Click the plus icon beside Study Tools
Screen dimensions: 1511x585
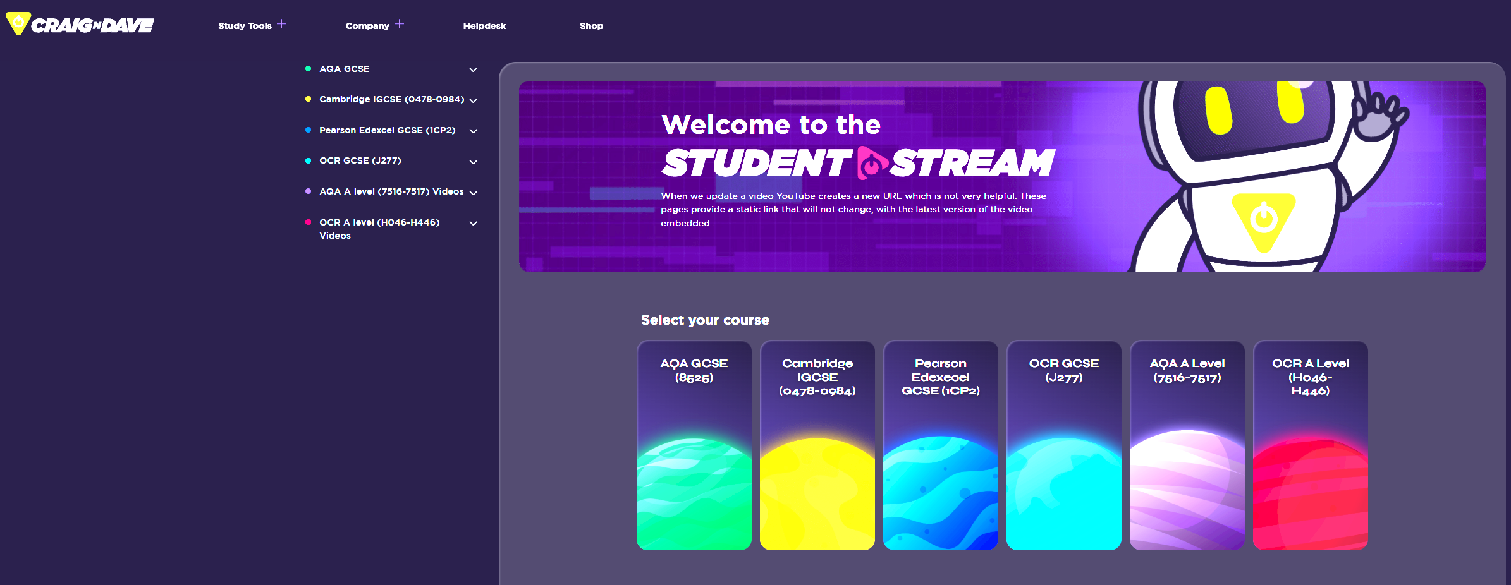point(282,24)
